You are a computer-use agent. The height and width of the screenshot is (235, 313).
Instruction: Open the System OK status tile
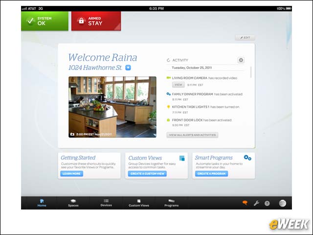45,21
